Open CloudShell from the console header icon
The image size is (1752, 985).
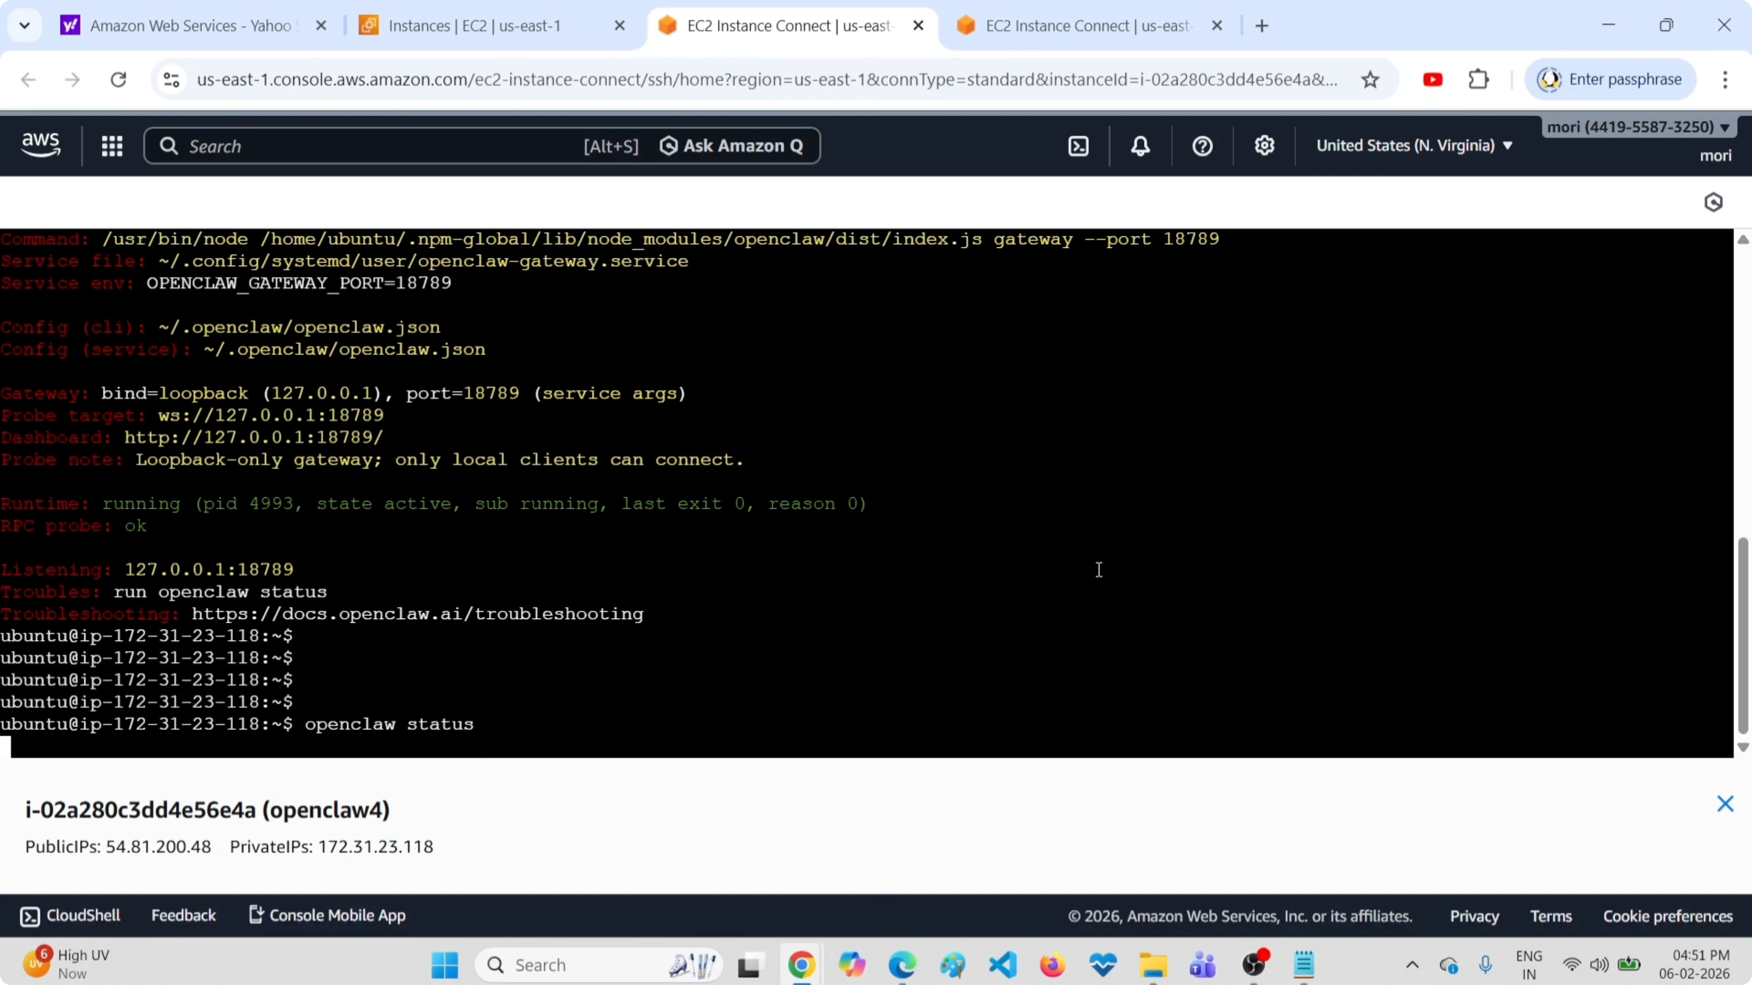pyautogui.click(x=1079, y=146)
